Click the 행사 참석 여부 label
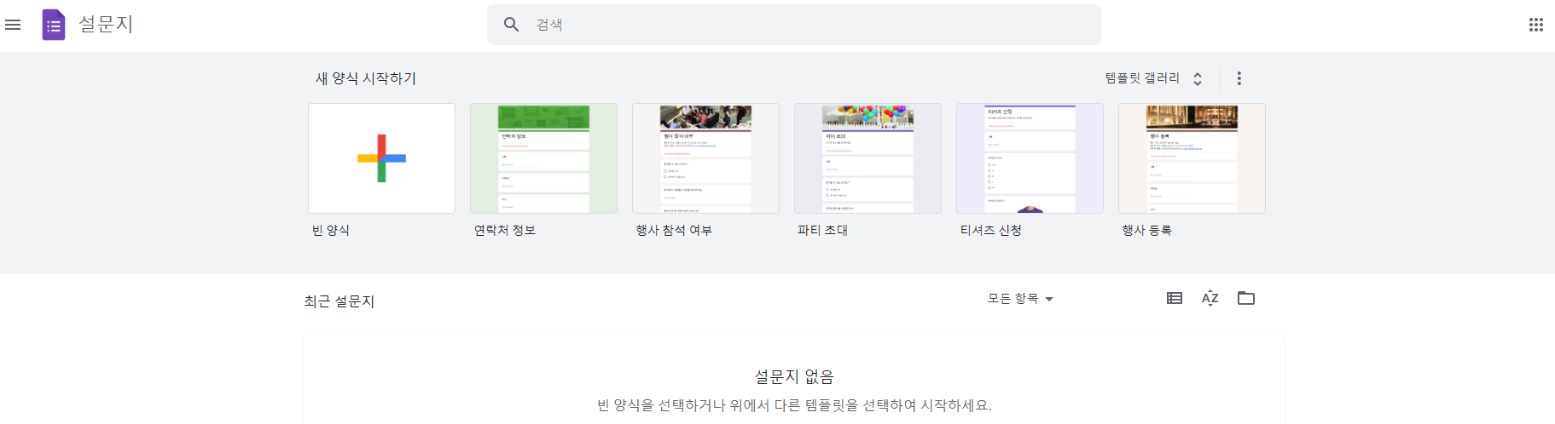This screenshot has width=1555, height=424. click(674, 231)
